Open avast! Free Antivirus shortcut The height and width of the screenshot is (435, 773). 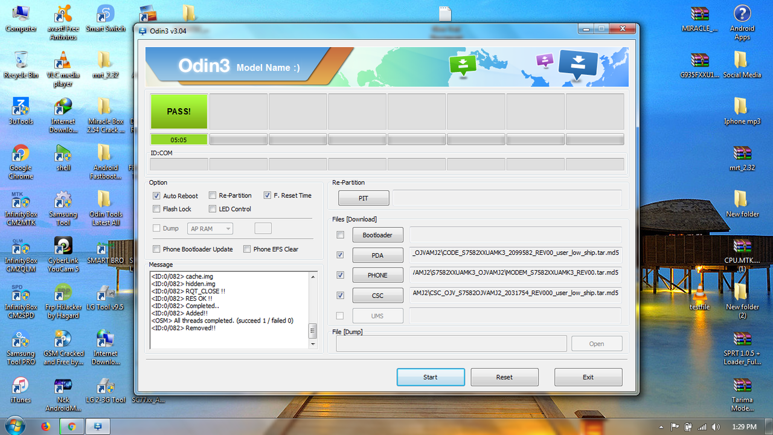point(63,22)
